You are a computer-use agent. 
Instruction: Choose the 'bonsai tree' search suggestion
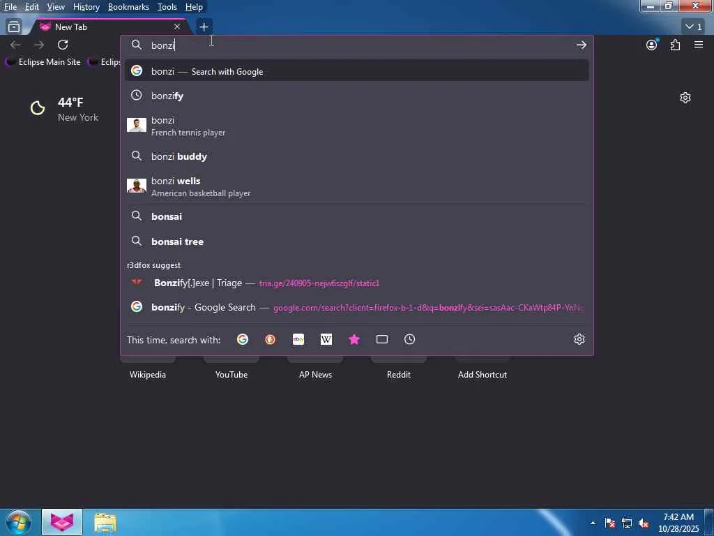356,241
